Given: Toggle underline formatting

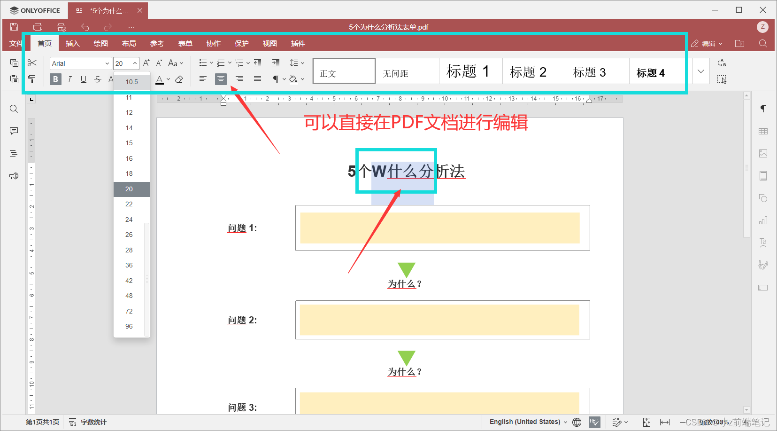Looking at the screenshot, I should coord(84,79).
